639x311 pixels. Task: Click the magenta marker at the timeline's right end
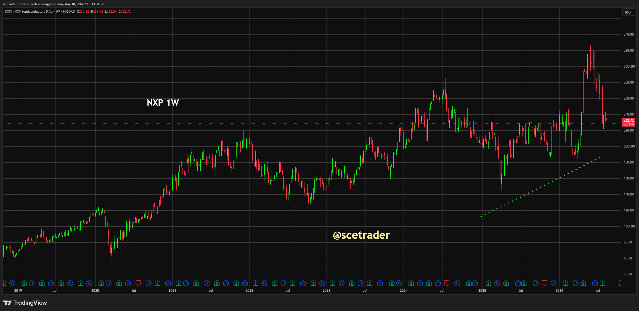pyautogui.click(x=620, y=283)
